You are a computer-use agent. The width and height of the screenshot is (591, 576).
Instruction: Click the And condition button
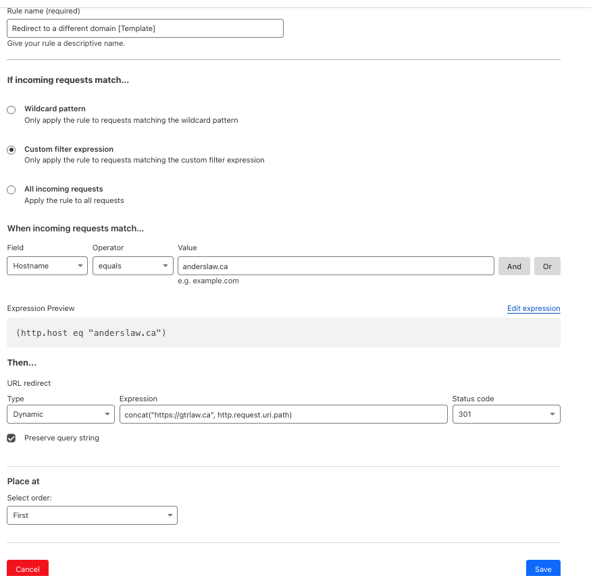[514, 266]
